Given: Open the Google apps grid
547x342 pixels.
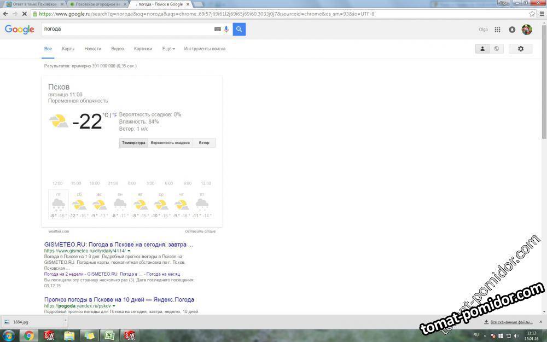Looking at the screenshot, I should pyautogui.click(x=497, y=30).
